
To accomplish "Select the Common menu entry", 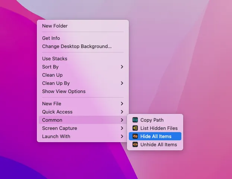I will point(52,120).
